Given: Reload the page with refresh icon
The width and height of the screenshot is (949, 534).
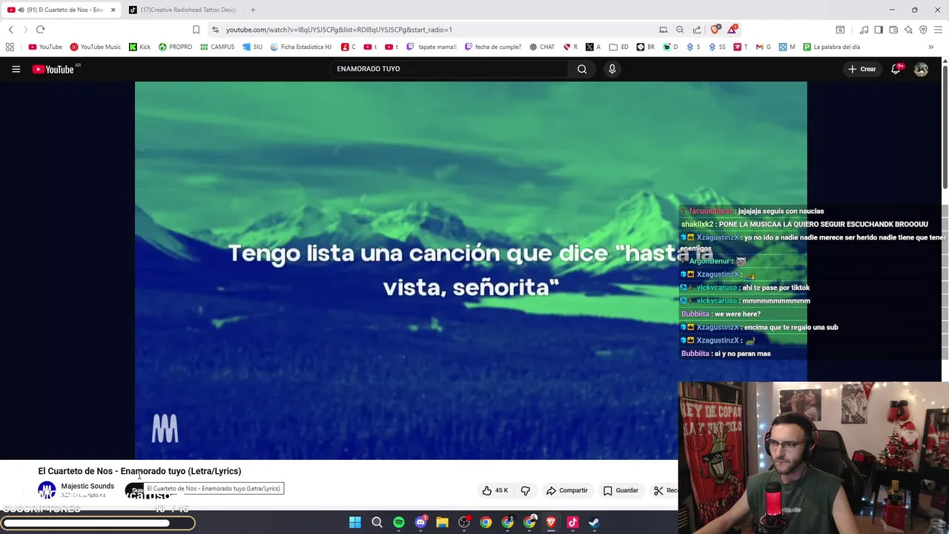Looking at the screenshot, I should click(x=40, y=30).
